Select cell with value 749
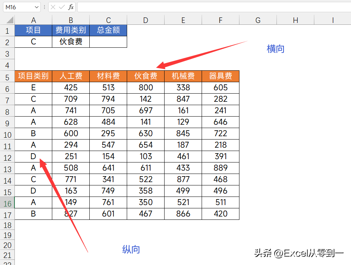 pos(108,191)
